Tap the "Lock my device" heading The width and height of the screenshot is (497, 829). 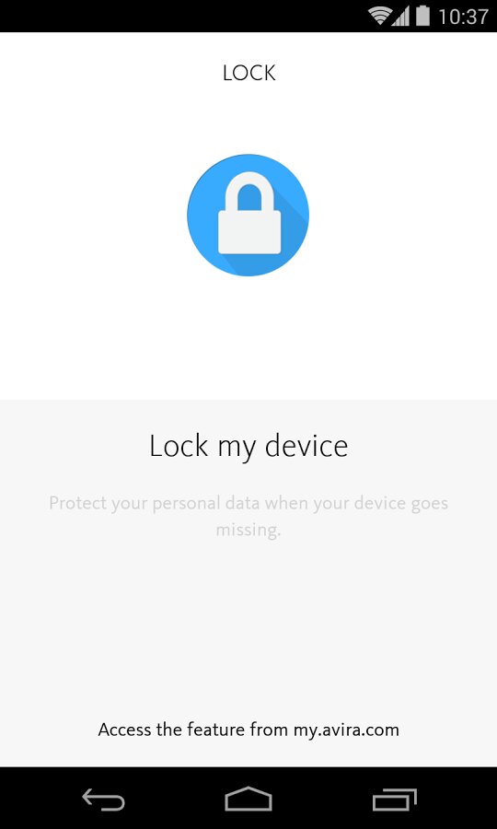coord(248,446)
